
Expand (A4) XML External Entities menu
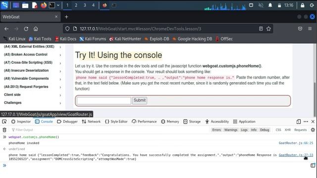(32, 46)
